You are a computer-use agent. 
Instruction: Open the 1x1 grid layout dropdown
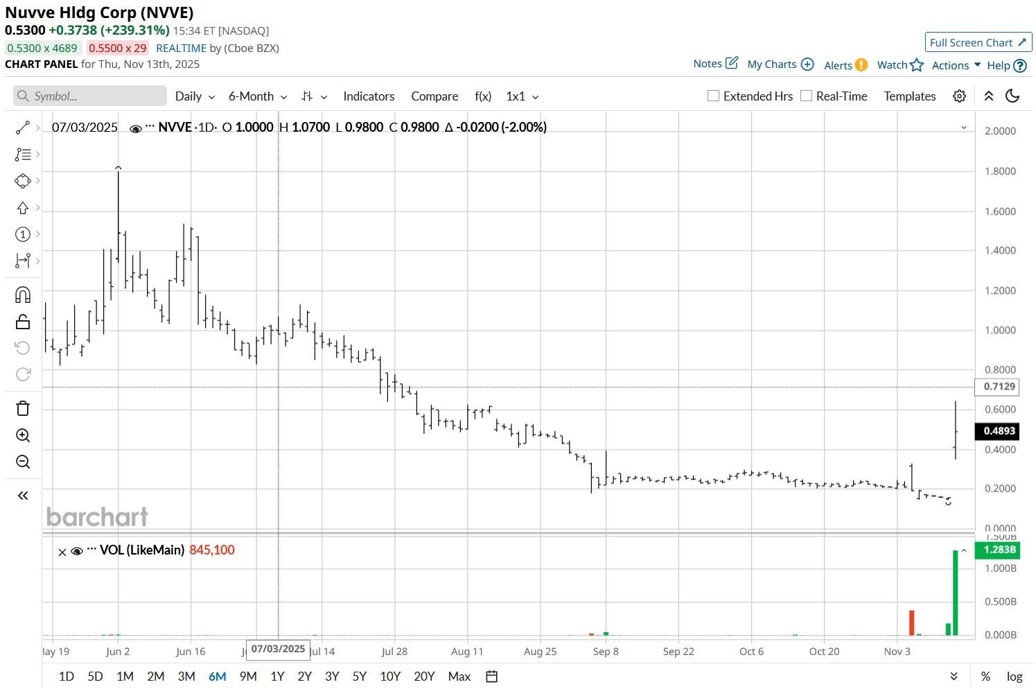click(x=523, y=96)
